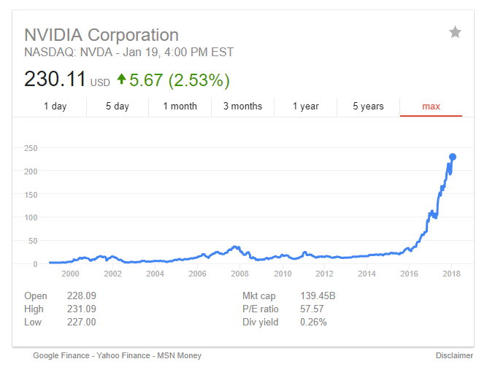
Task: Open the Google Finance link
Action: pyautogui.click(x=61, y=355)
